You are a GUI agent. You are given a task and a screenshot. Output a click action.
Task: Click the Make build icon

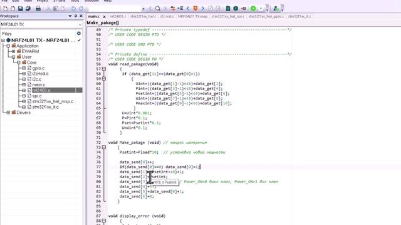point(236,8)
